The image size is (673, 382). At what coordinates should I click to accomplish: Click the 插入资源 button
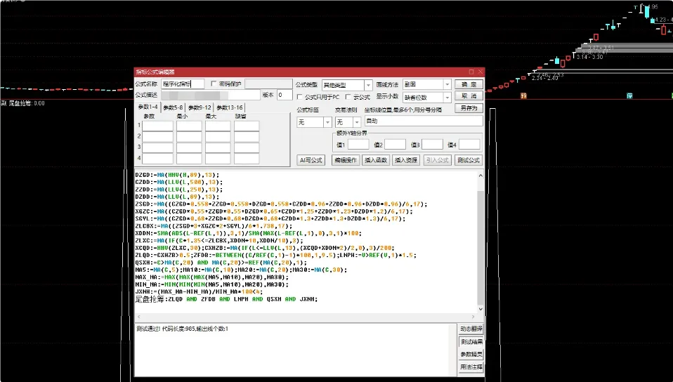405,160
